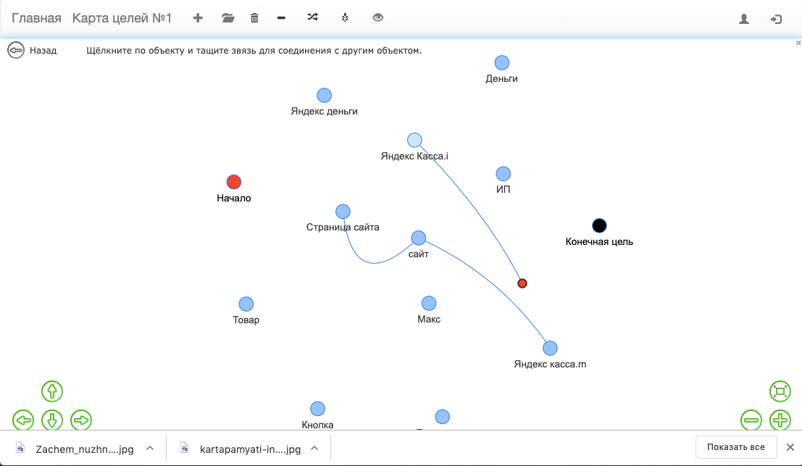
Task: Select the ИП node
Action: pos(504,173)
